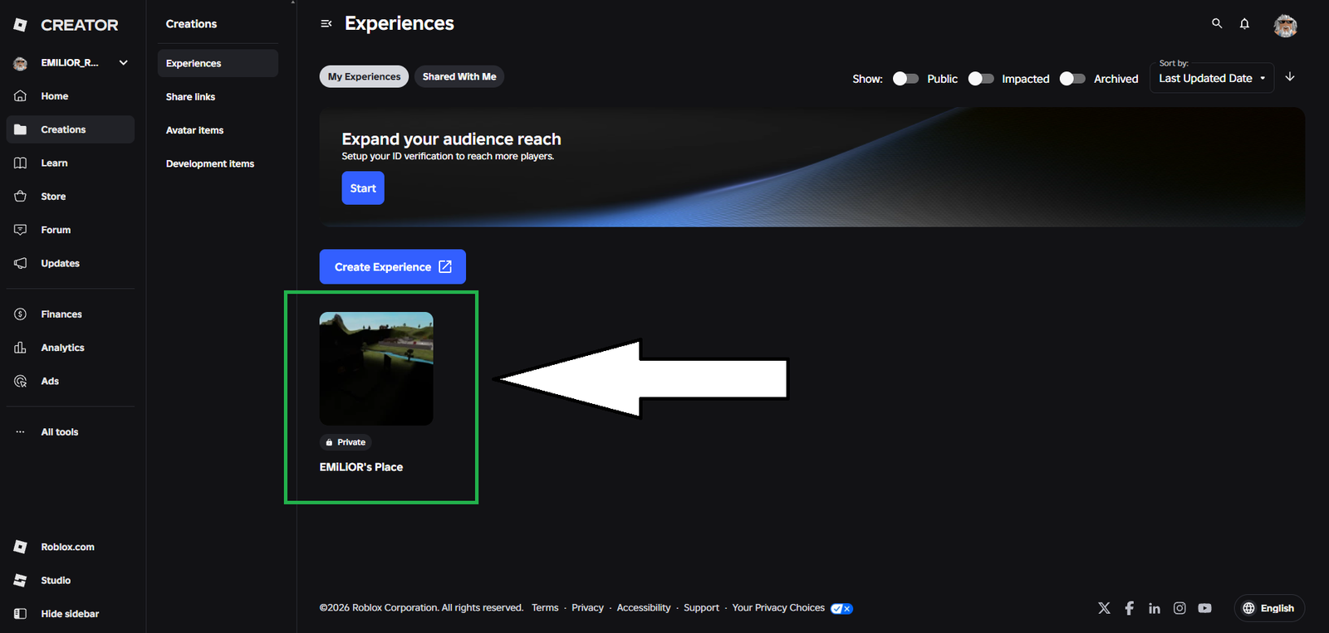Viewport: 1329px width, 633px height.
Task: Click the Home label in sidebar
Action: 55,96
